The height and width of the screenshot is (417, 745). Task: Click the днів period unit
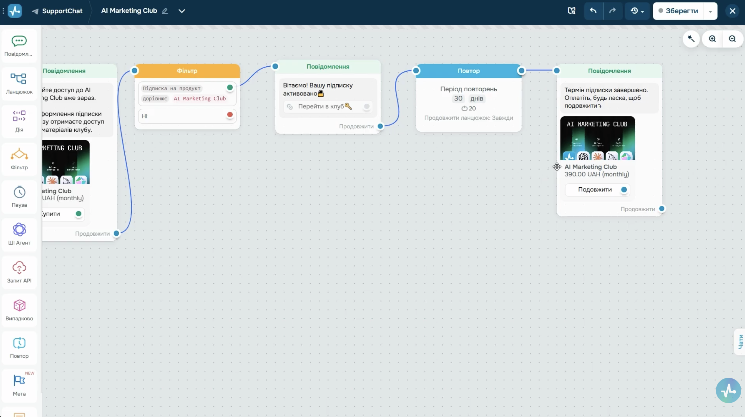point(477,99)
